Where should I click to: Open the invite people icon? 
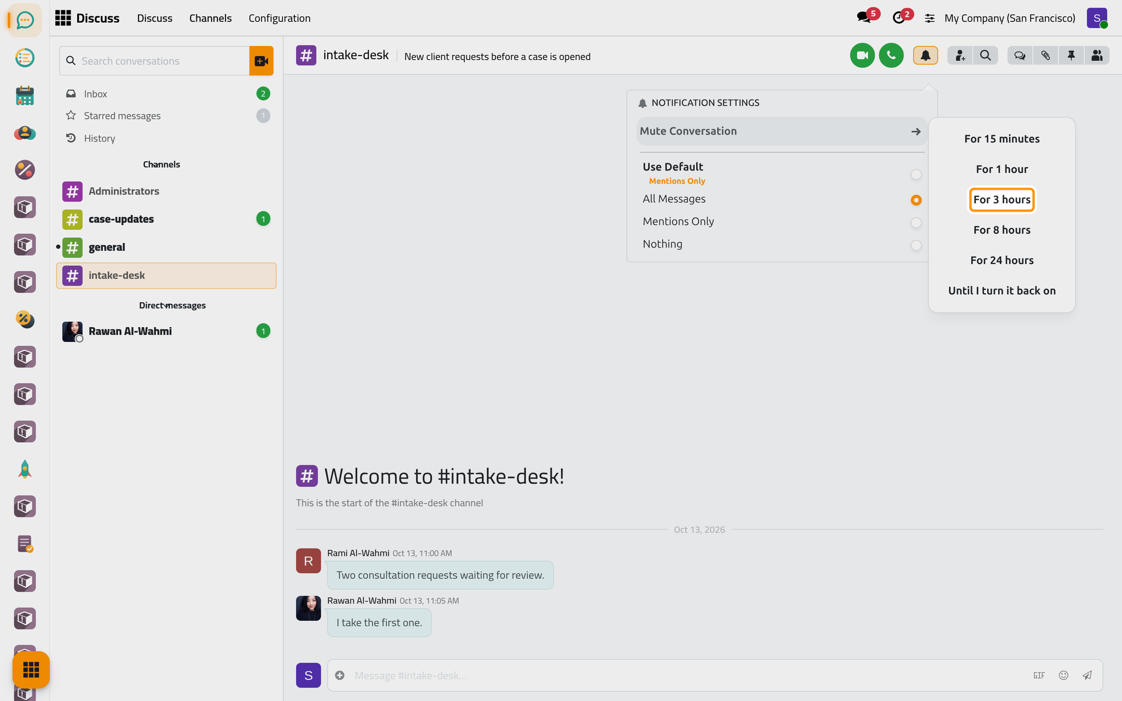960,55
